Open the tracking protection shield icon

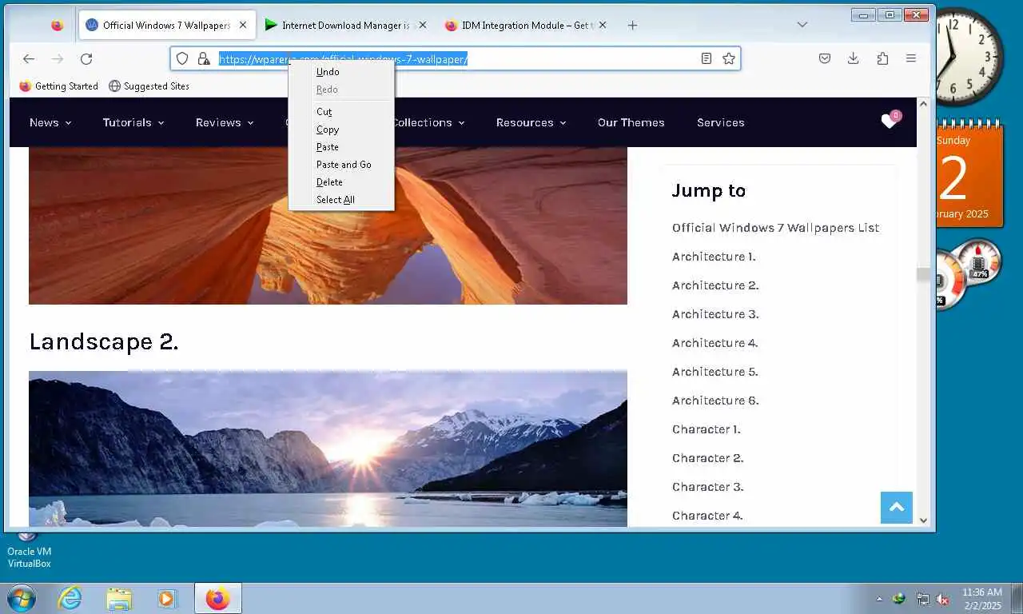[182, 58]
